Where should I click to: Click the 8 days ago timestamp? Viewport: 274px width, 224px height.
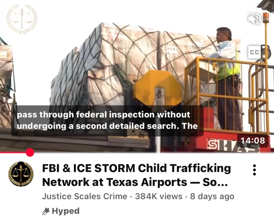[x=212, y=196]
